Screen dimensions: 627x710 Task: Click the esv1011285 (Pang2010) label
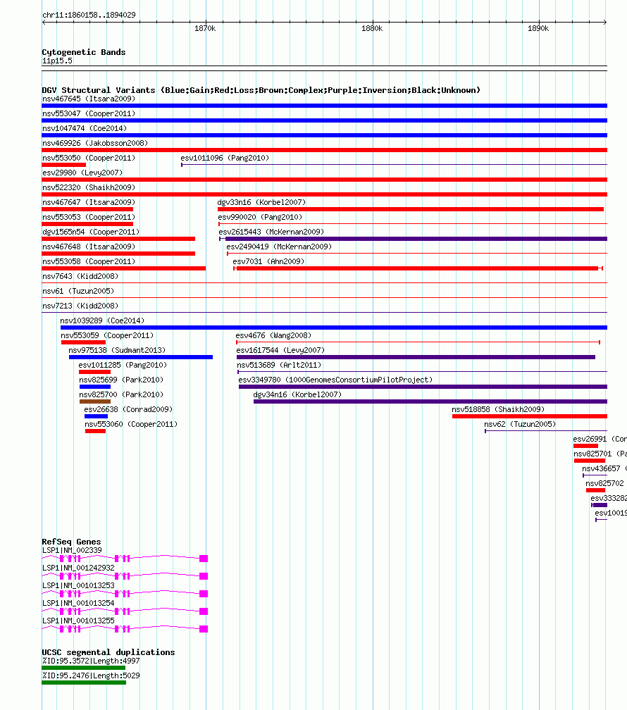click(x=123, y=365)
